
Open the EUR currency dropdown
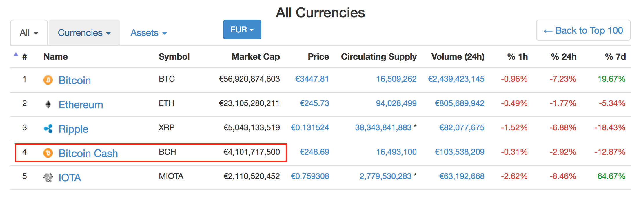(x=242, y=30)
